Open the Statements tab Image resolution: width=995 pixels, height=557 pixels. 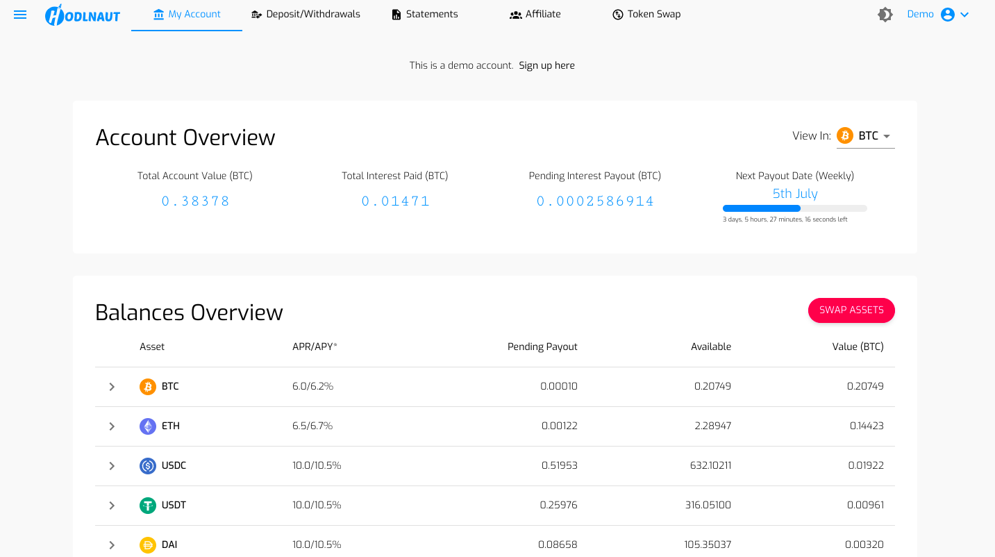pos(424,15)
